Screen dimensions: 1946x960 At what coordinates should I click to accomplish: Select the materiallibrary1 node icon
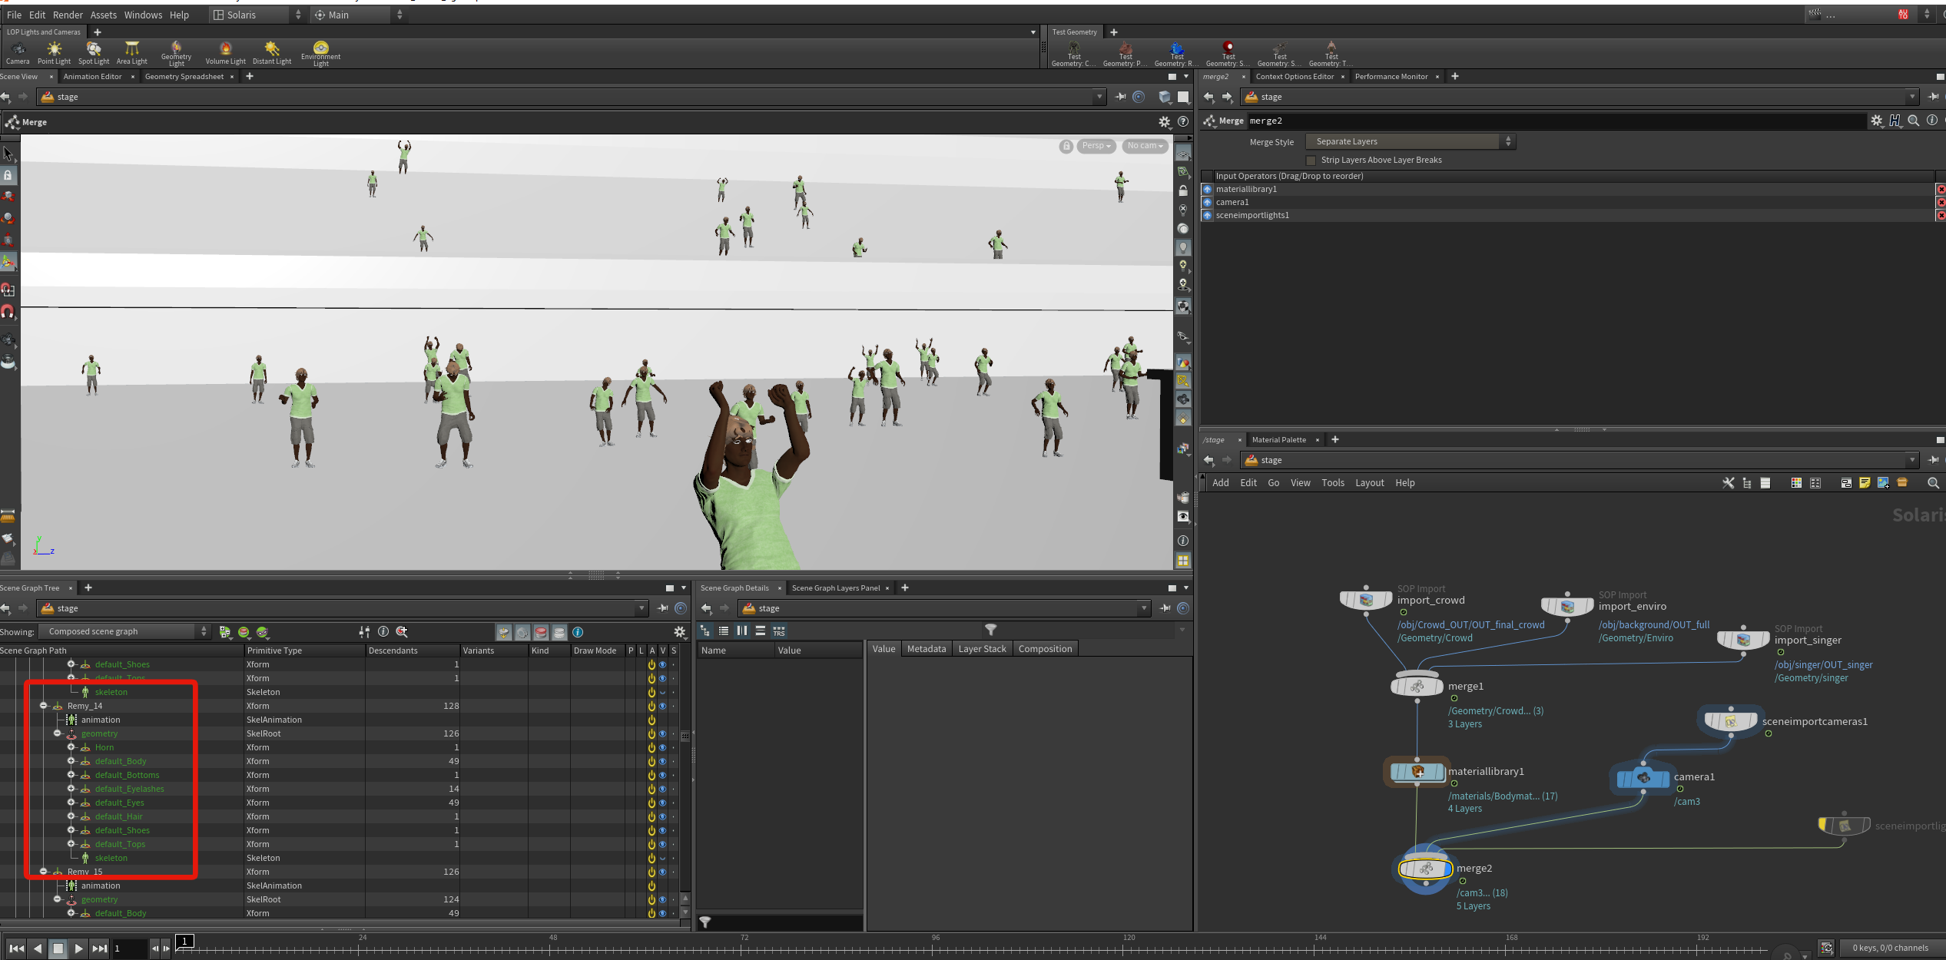tap(1417, 772)
